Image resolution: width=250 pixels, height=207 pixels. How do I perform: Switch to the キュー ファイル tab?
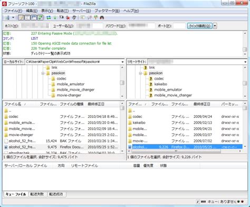[16, 194]
